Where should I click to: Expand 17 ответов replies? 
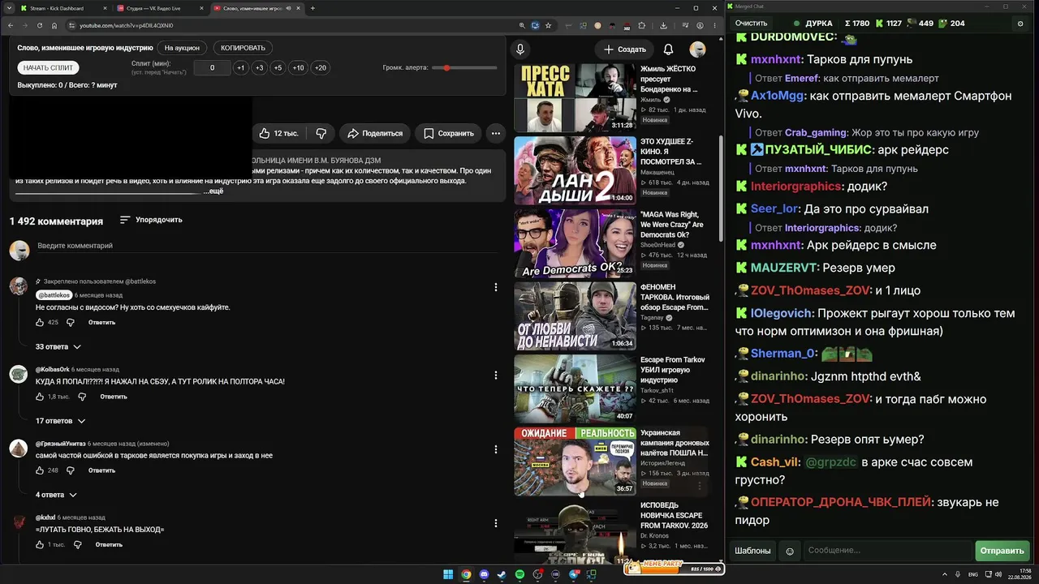(x=60, y=421)
